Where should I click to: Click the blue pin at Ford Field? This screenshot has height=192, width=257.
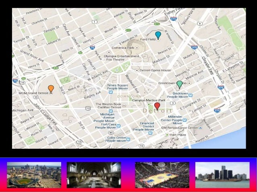coord(158,35)
